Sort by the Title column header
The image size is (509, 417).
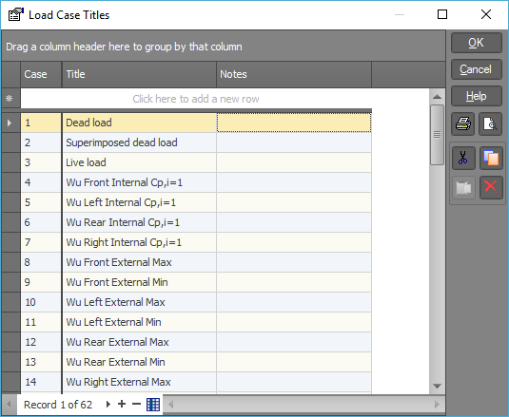tap(139, 74)
